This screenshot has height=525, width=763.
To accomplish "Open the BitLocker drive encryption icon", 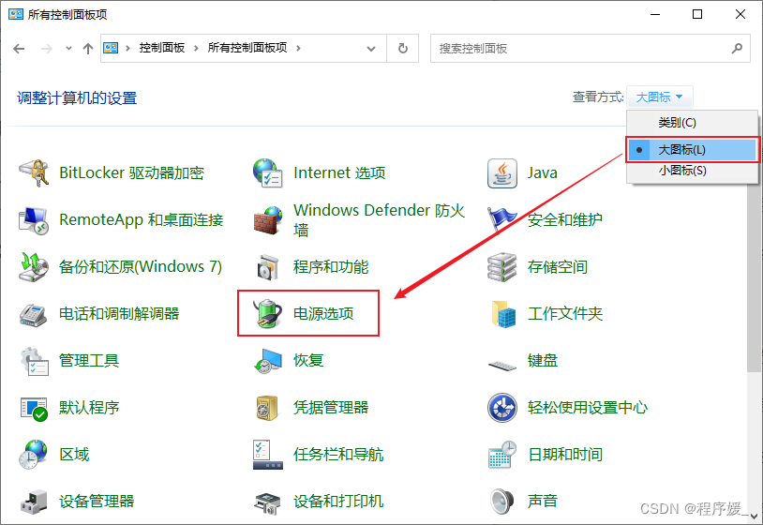I will (x=34, y=172).
